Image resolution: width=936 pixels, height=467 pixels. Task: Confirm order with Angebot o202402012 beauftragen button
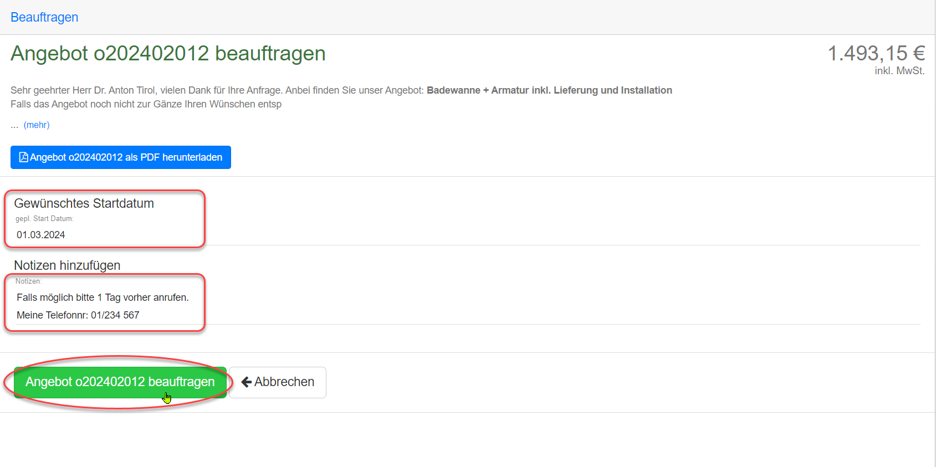click(x=120, y=382)
